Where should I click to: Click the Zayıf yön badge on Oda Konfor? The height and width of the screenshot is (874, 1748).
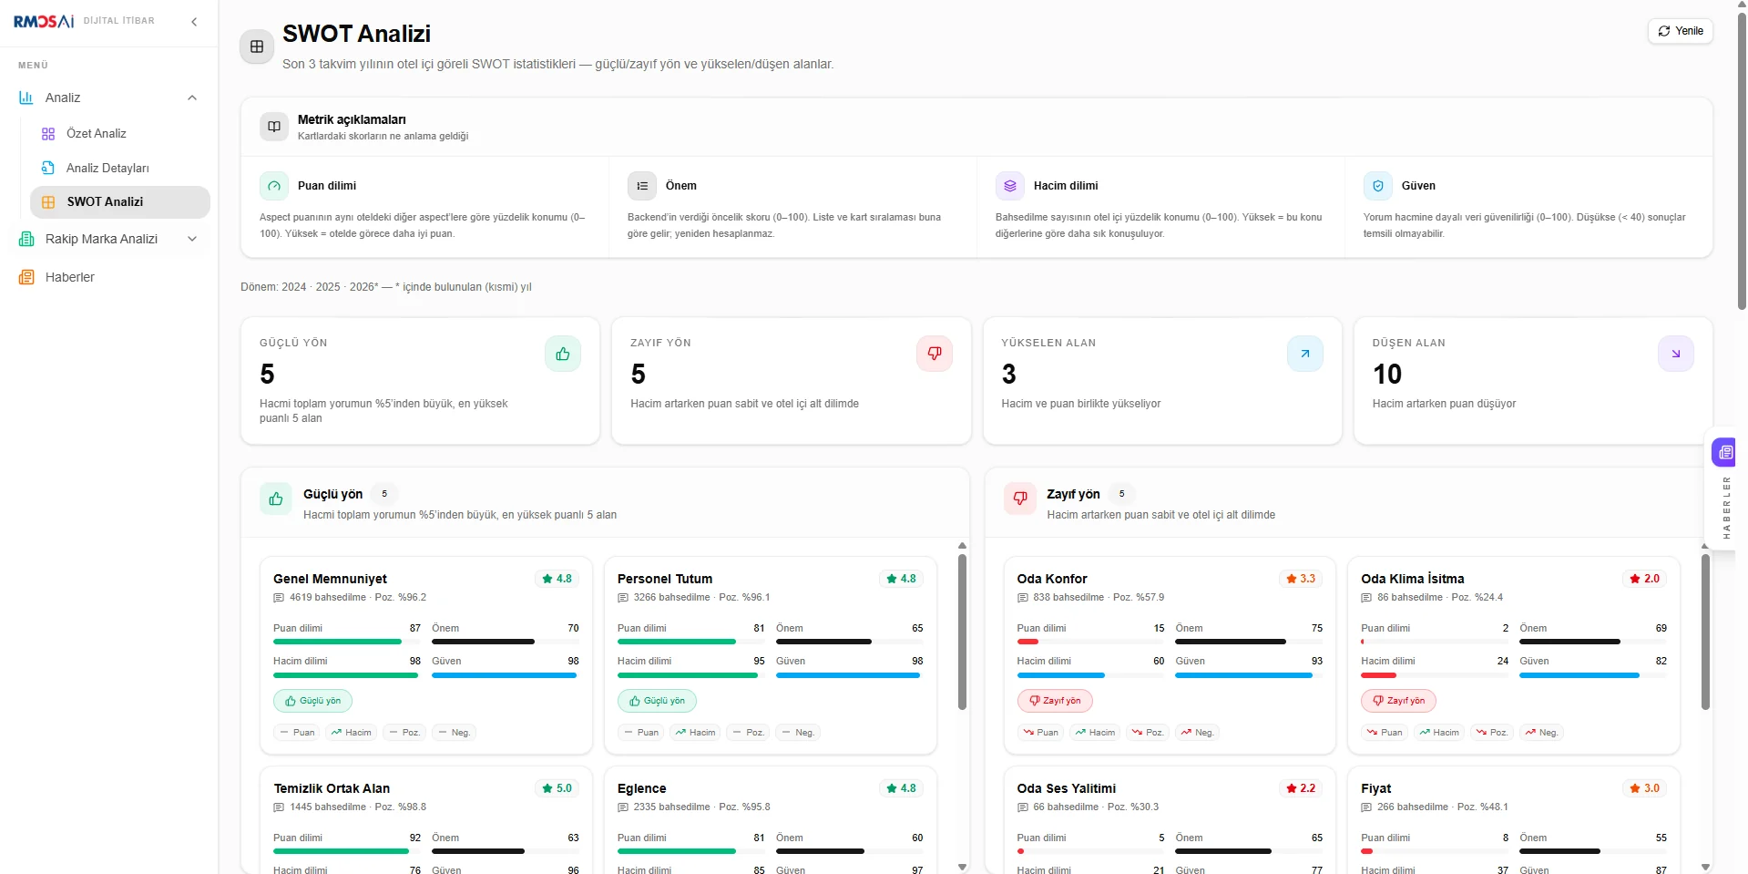pyautogui.click(x=1055, y=701)
